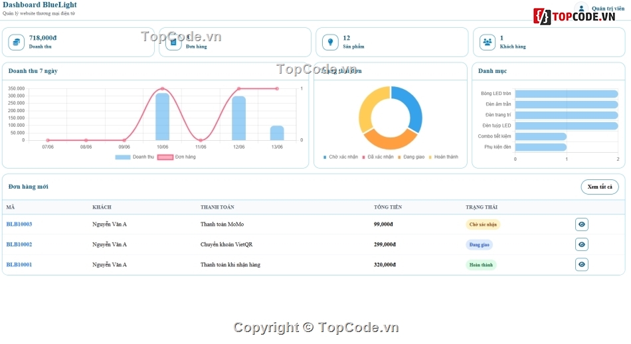This screenshot has width=631, height=344.
Task: Click the 299,000đ total cell
Action: [385, 244]
